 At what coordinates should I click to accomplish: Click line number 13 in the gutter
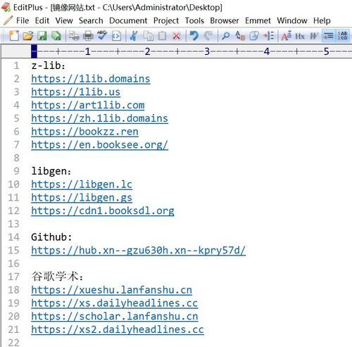tap(13, 224)
